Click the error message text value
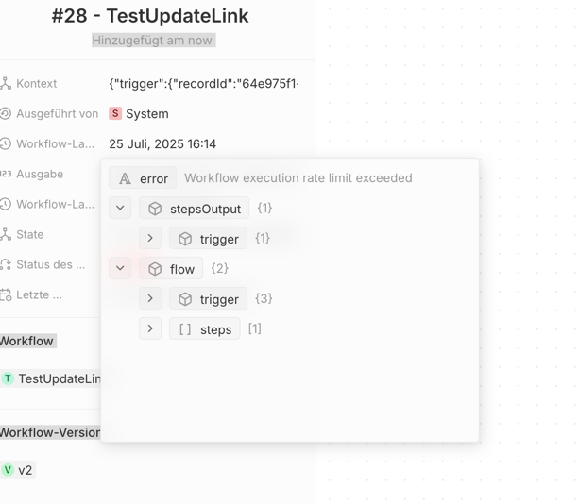 click(298, 178)
